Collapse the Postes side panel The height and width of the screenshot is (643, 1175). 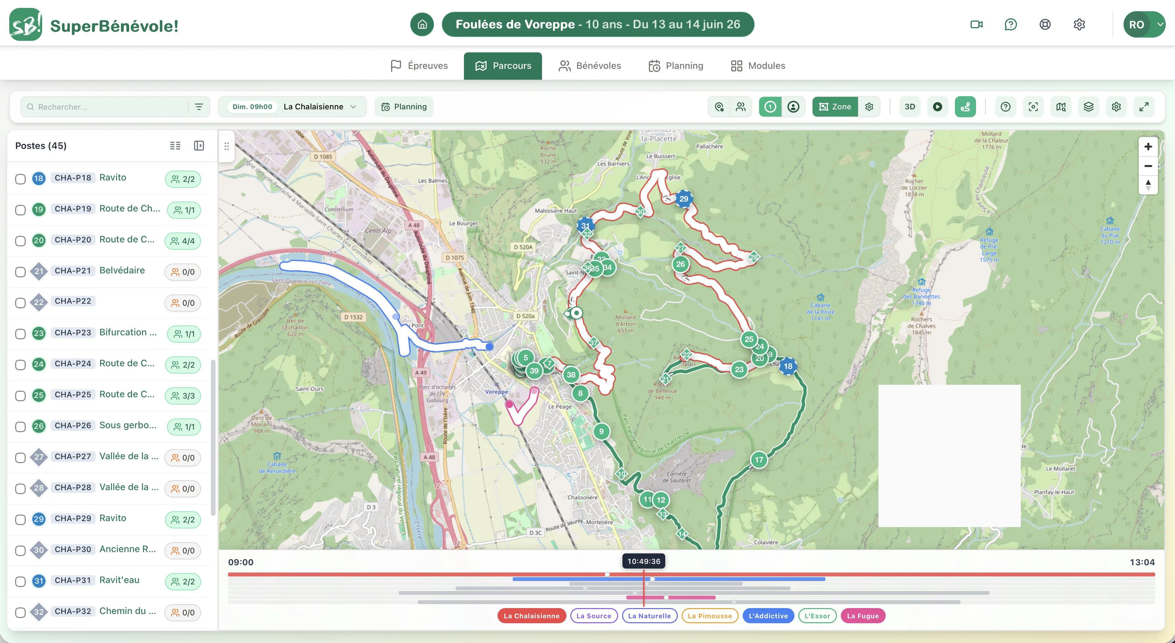pyautogui.click(x=199, y=146)
